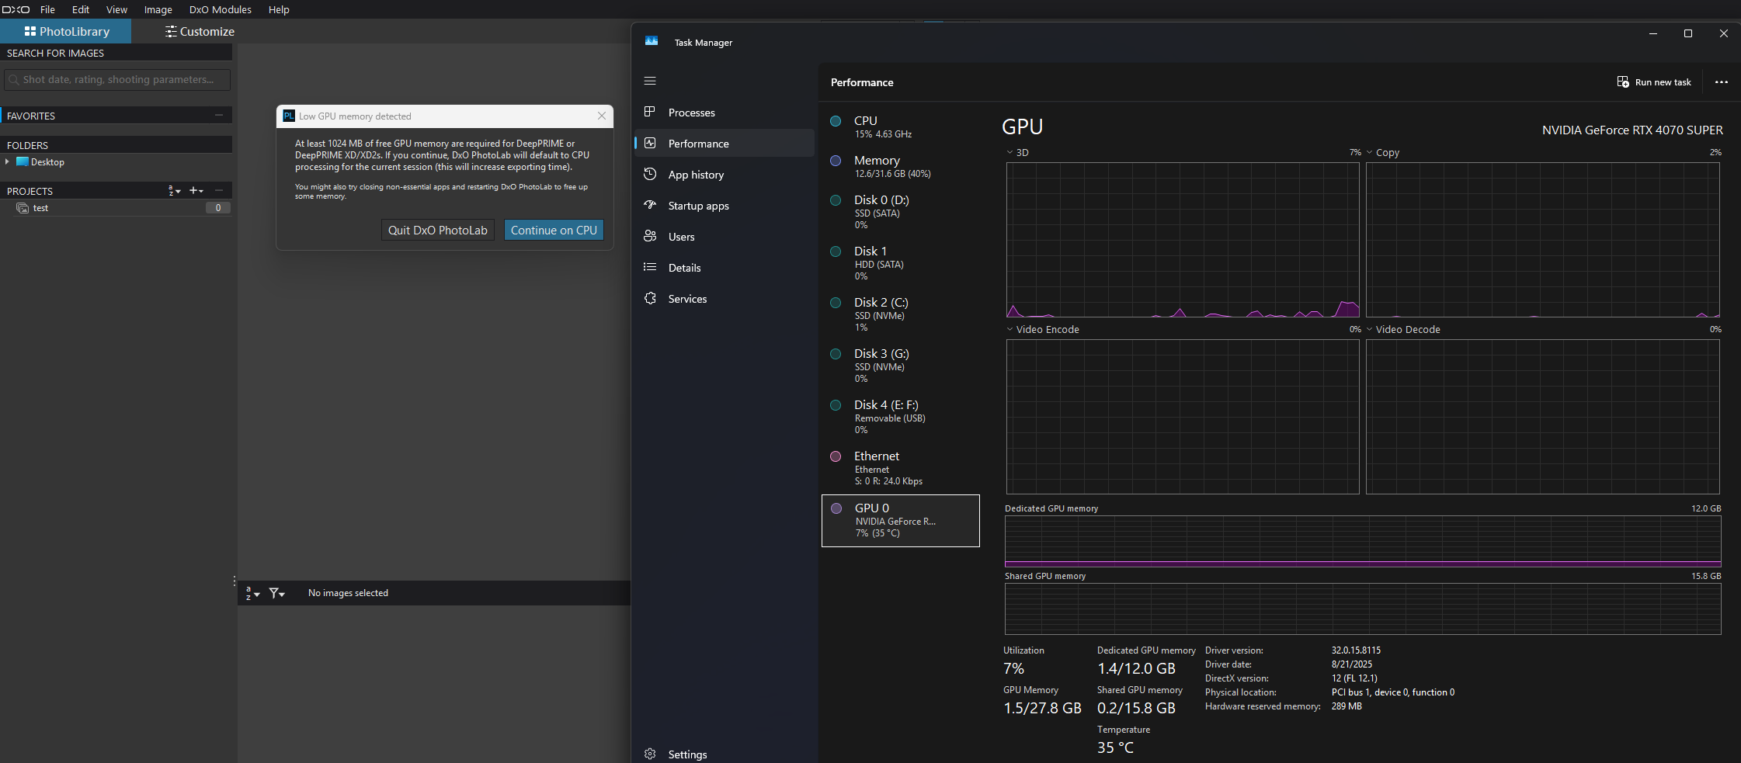Image resolution: width=1741 pixels, height=763 pixels.
Task: Click the Task Manager app icon
Action: [x=652, y=42]
